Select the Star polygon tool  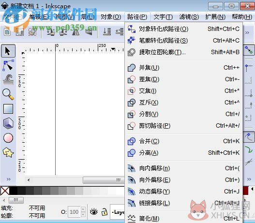(8, 152)
